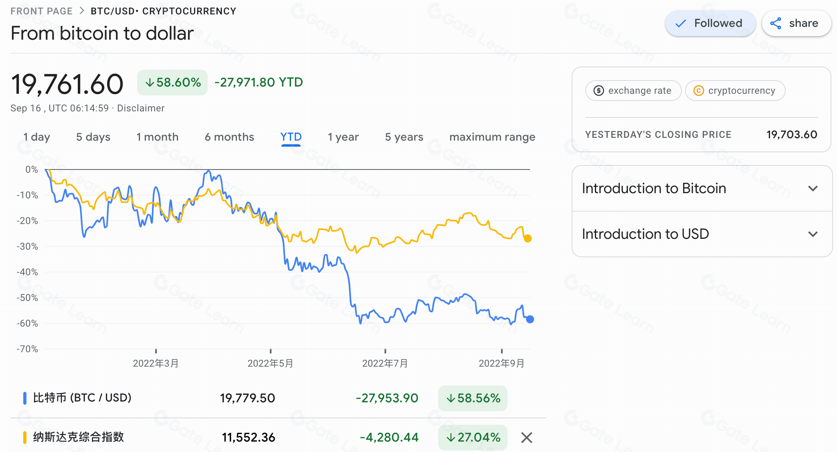Select the 1 day range tab
Viewport: 837px width, 452px height.
click(36, 137)
